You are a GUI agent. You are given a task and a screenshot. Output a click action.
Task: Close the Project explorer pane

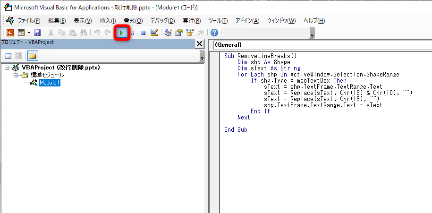[x=199, y=44]
